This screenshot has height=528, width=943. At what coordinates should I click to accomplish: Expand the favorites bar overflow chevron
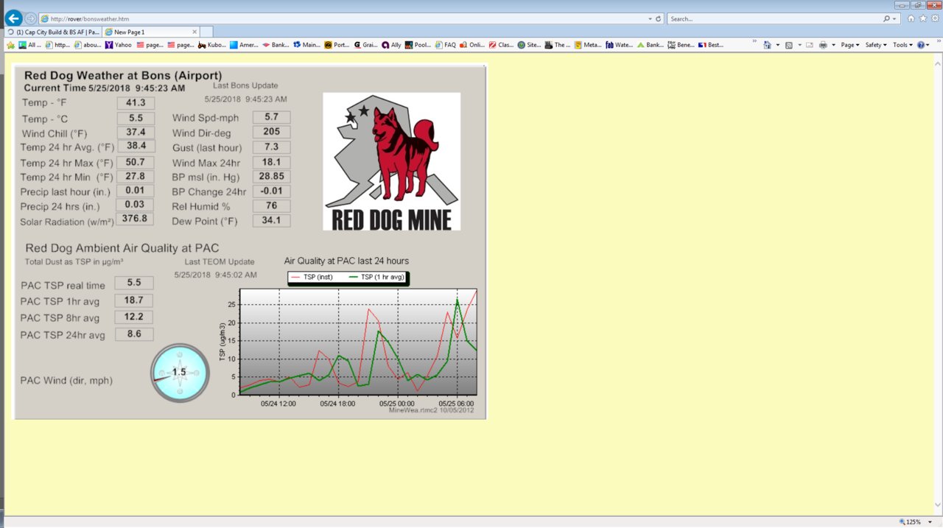pyautogui.click(x=754, y=43)
